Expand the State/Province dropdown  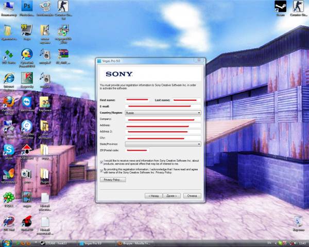(x=163, y=144)
